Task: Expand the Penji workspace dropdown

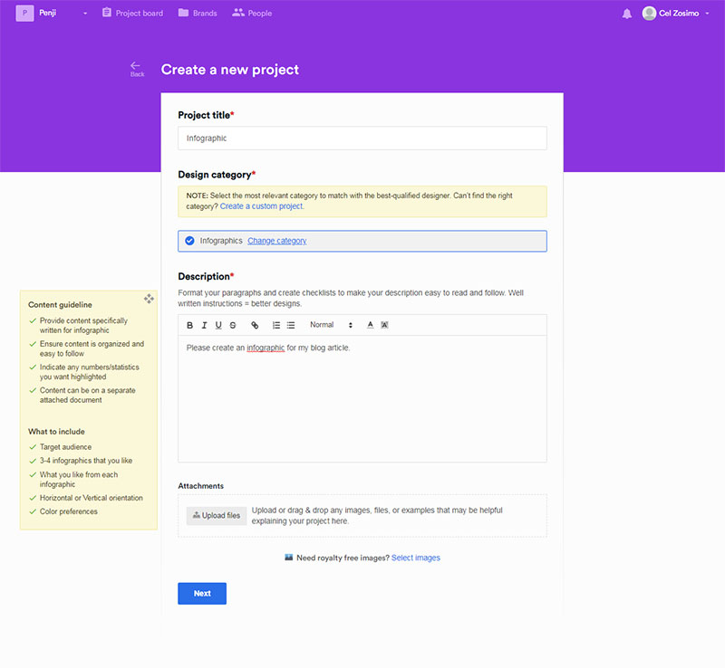Action: point(85,14)
